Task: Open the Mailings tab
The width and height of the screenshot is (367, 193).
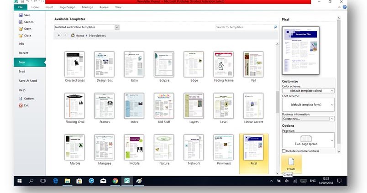Action: pos(87,7)
